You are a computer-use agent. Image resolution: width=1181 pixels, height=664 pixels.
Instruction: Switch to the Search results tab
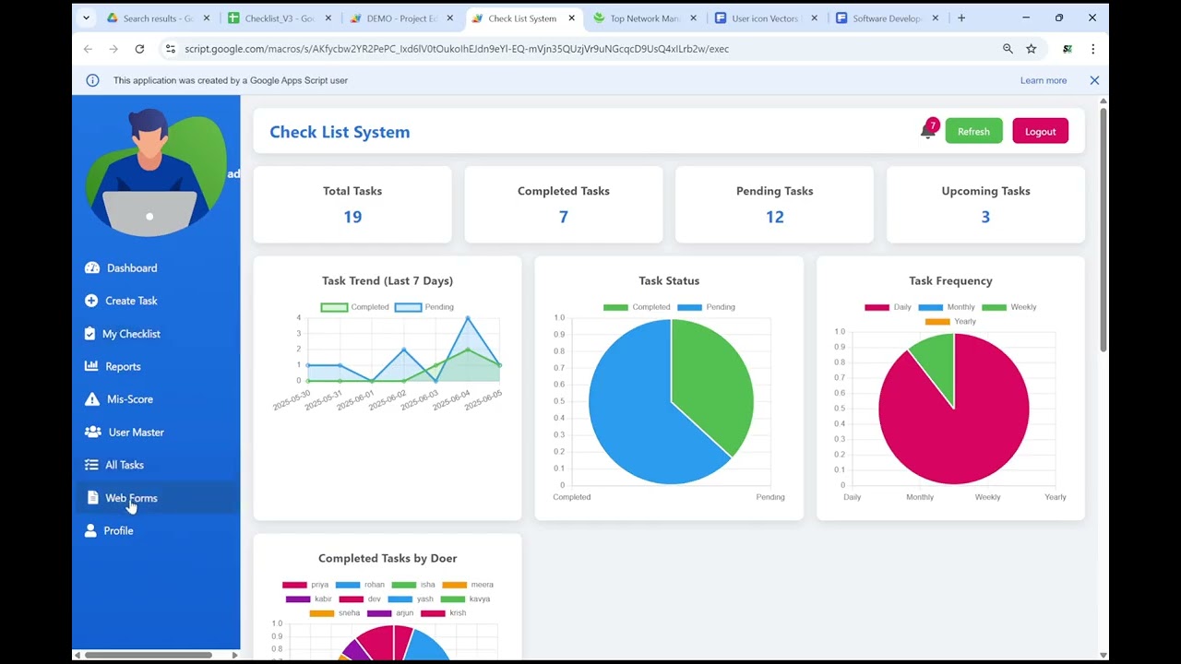pos(158,18)
